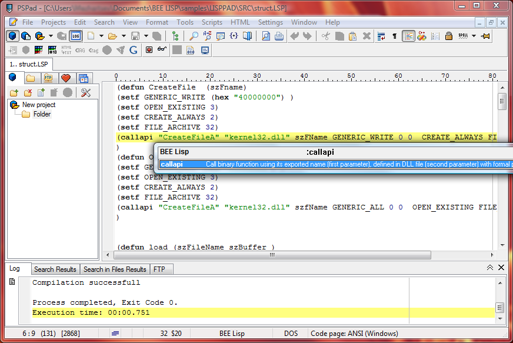Viewport: 513px width, 343px height.
Task: Select the Folder item in project tree
Action: point(42,114)
